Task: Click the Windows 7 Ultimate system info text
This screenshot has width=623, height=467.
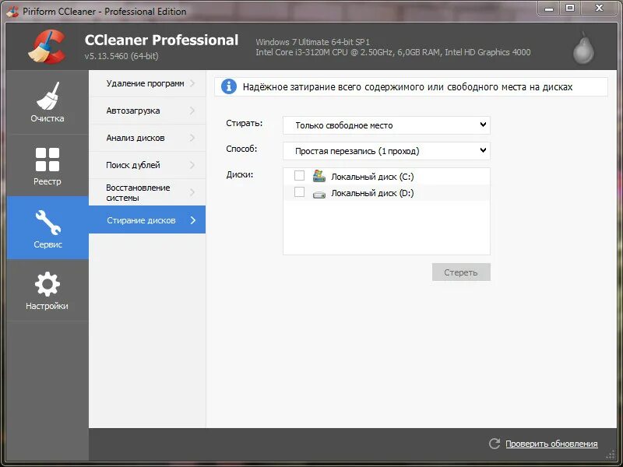Action: 313,42
